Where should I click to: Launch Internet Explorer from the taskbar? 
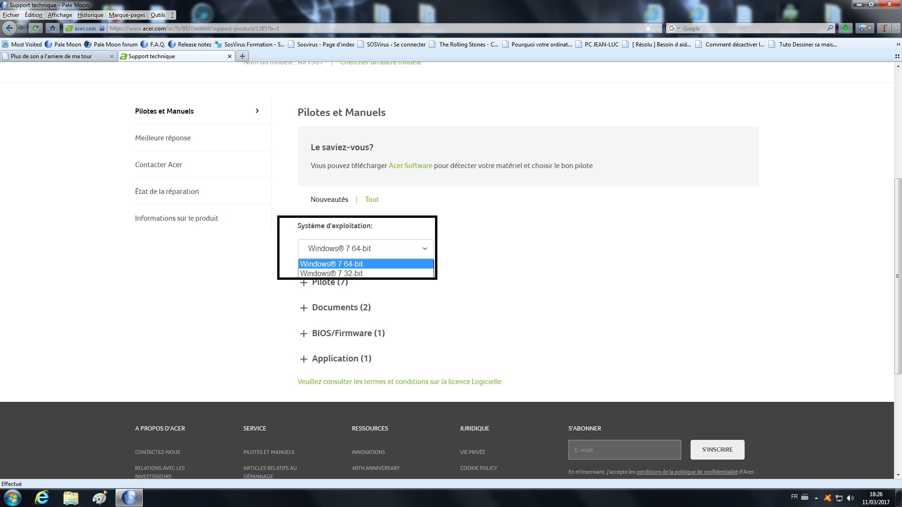coord(42,498)
